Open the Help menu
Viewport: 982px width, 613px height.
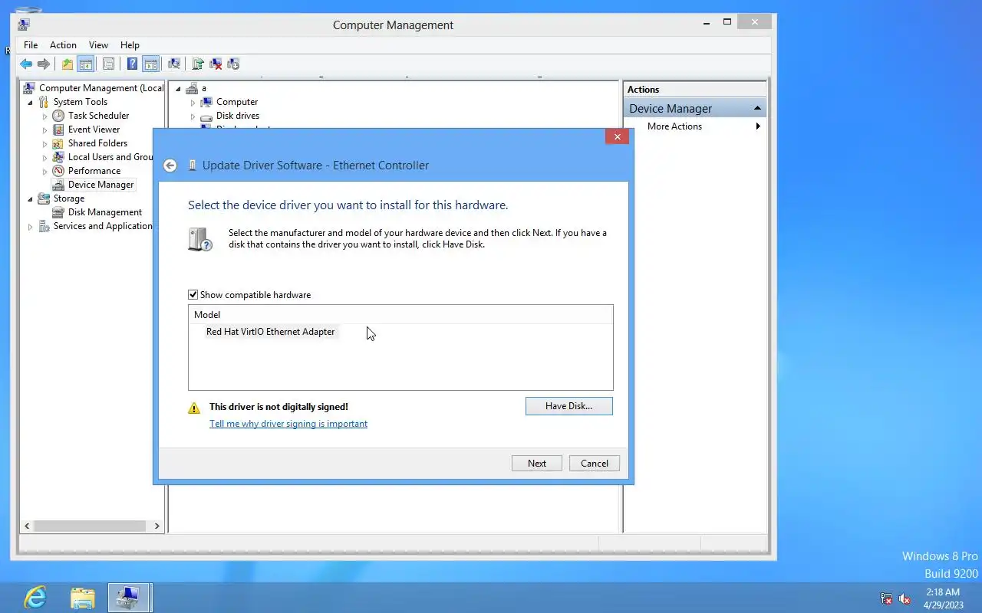point(130,45)
